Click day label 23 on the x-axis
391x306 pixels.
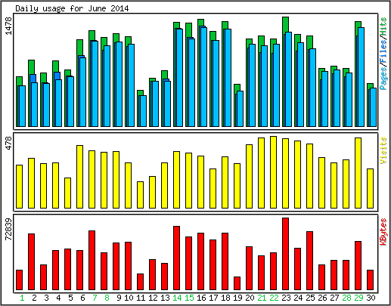286,298
